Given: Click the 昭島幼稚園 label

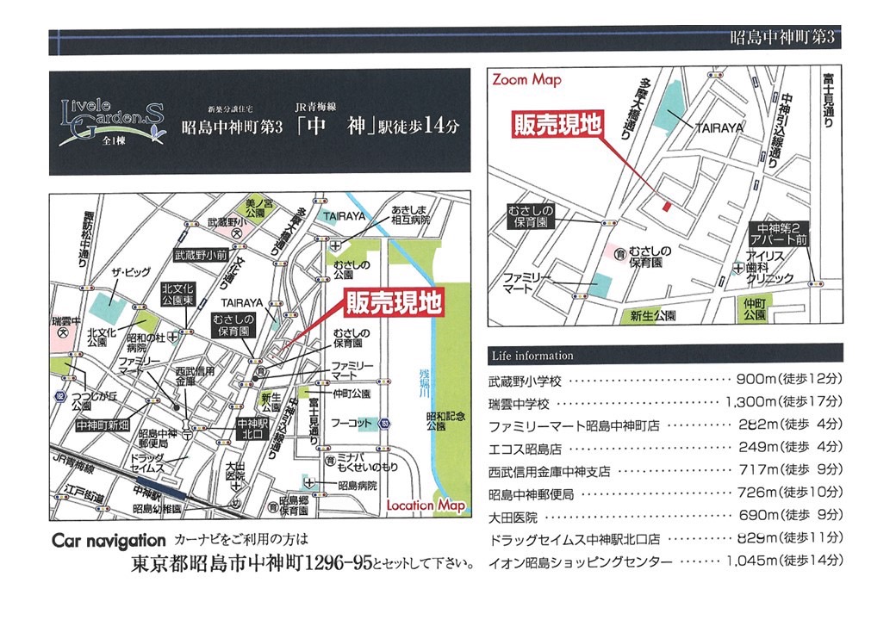Looking at the screenshot, I should tap(157, 507).
